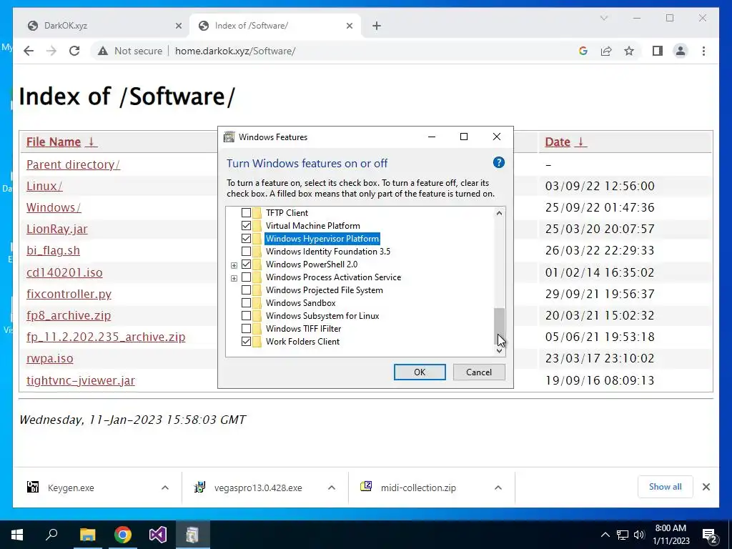Click the Keygen.exe download icon
Viewport: 732px width, 549px height.
[x=33, y=488]
